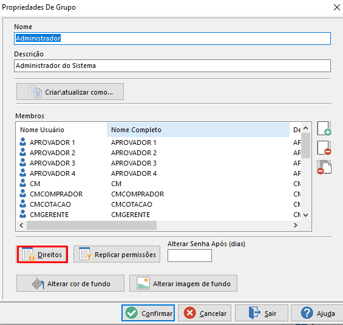Confirm changes with Confirmar button
Viewport: 343px width, 325px height.
pos(148,313)
